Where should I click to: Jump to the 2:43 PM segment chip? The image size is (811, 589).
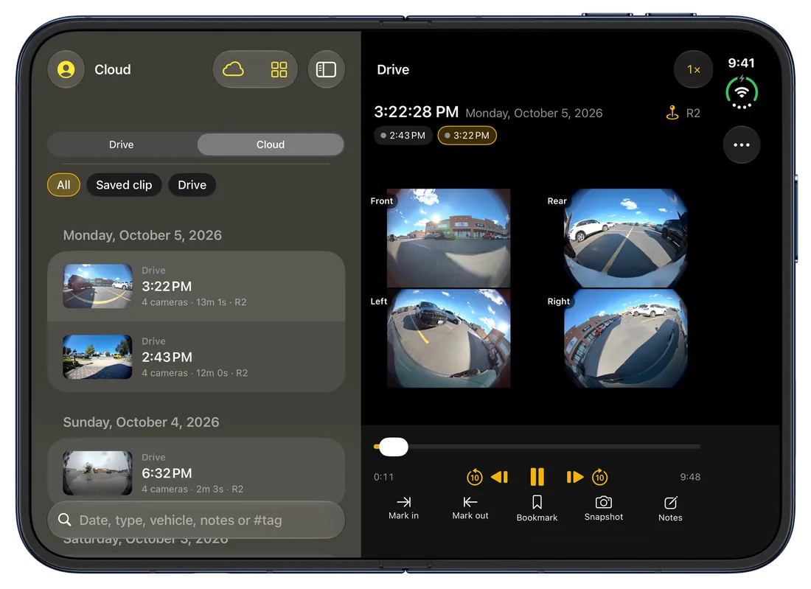403,136
